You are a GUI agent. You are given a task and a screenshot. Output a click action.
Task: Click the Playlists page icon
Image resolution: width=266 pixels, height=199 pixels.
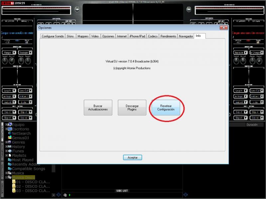pos(10,155)
